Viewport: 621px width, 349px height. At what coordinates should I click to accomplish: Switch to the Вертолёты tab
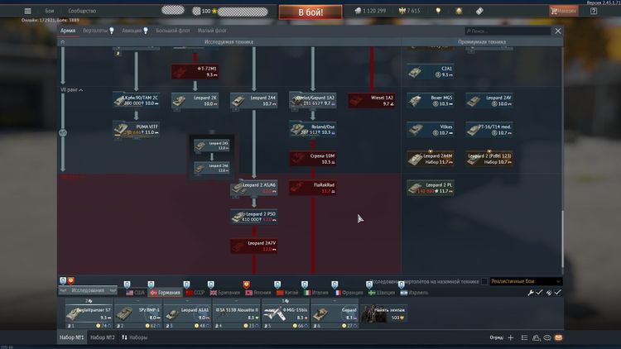pyautogui.click(x=94, y=31)
